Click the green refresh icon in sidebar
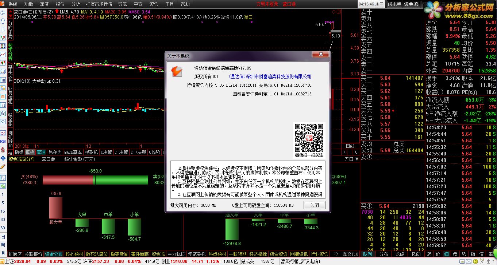Viewport: 497px width, 265px height. click(3, 186)
